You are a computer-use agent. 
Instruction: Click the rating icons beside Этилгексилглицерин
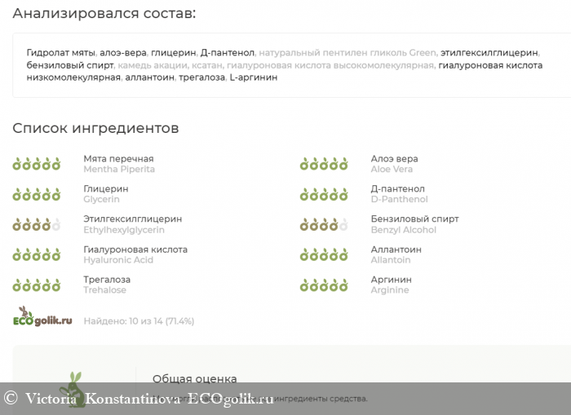point(37,224)
